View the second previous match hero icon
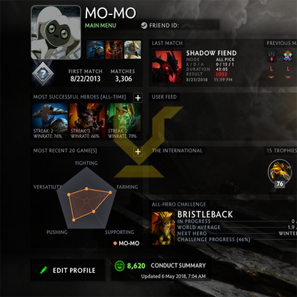This screenshot has width=297, height=297. (x=288, y=56)
